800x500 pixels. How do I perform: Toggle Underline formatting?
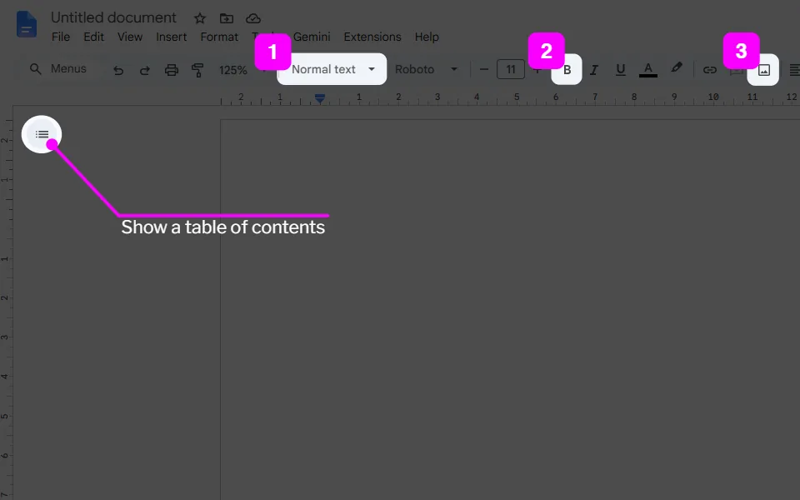click(x=620, y=70)
